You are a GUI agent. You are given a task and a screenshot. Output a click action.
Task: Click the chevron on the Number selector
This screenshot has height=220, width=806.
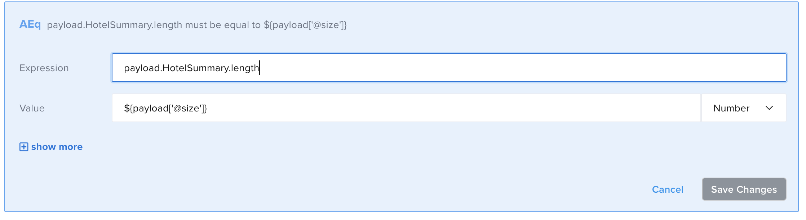pos(769,108)
